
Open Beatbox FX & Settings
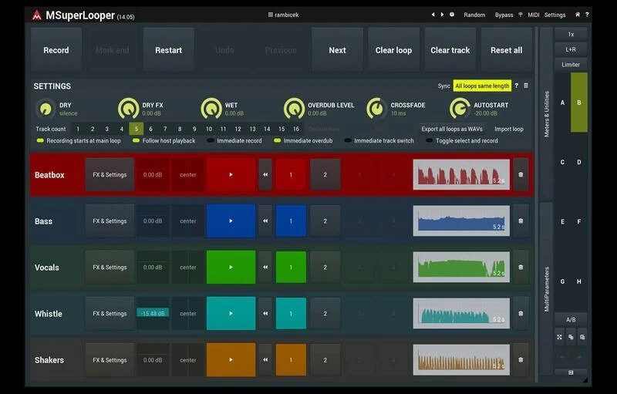point(110,174)
